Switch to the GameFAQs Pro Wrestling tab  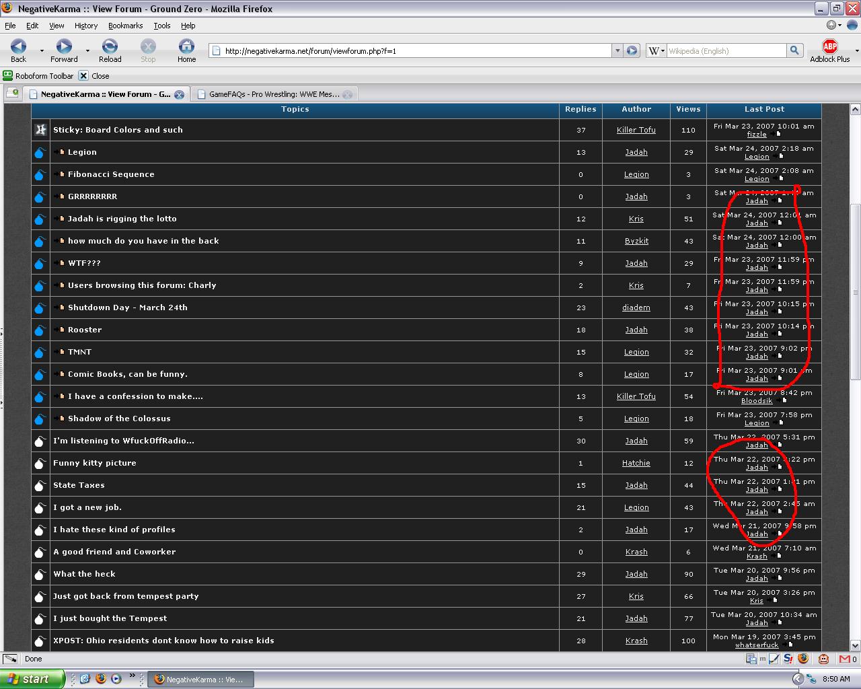tap(273, 94)
